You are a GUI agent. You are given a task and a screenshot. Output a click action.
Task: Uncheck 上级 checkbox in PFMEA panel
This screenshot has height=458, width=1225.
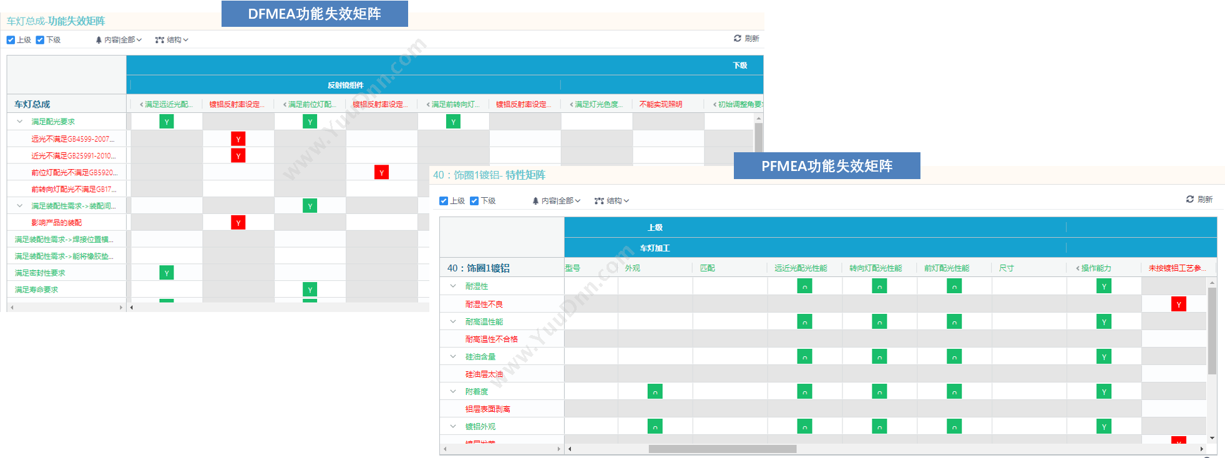tap(444, 201)
